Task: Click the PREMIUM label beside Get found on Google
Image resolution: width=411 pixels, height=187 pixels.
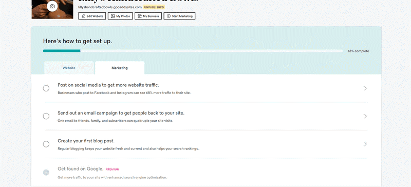Action: [113, 170]
